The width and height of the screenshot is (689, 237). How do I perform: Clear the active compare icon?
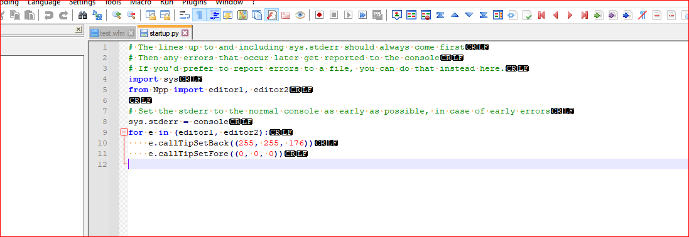426,15
